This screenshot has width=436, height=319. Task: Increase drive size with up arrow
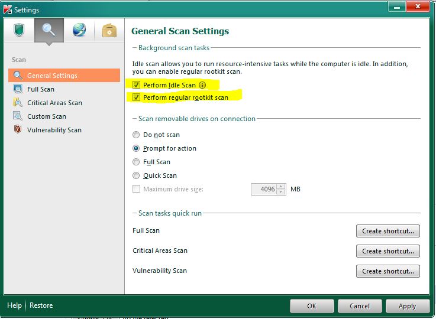click(x=281, y=187)
